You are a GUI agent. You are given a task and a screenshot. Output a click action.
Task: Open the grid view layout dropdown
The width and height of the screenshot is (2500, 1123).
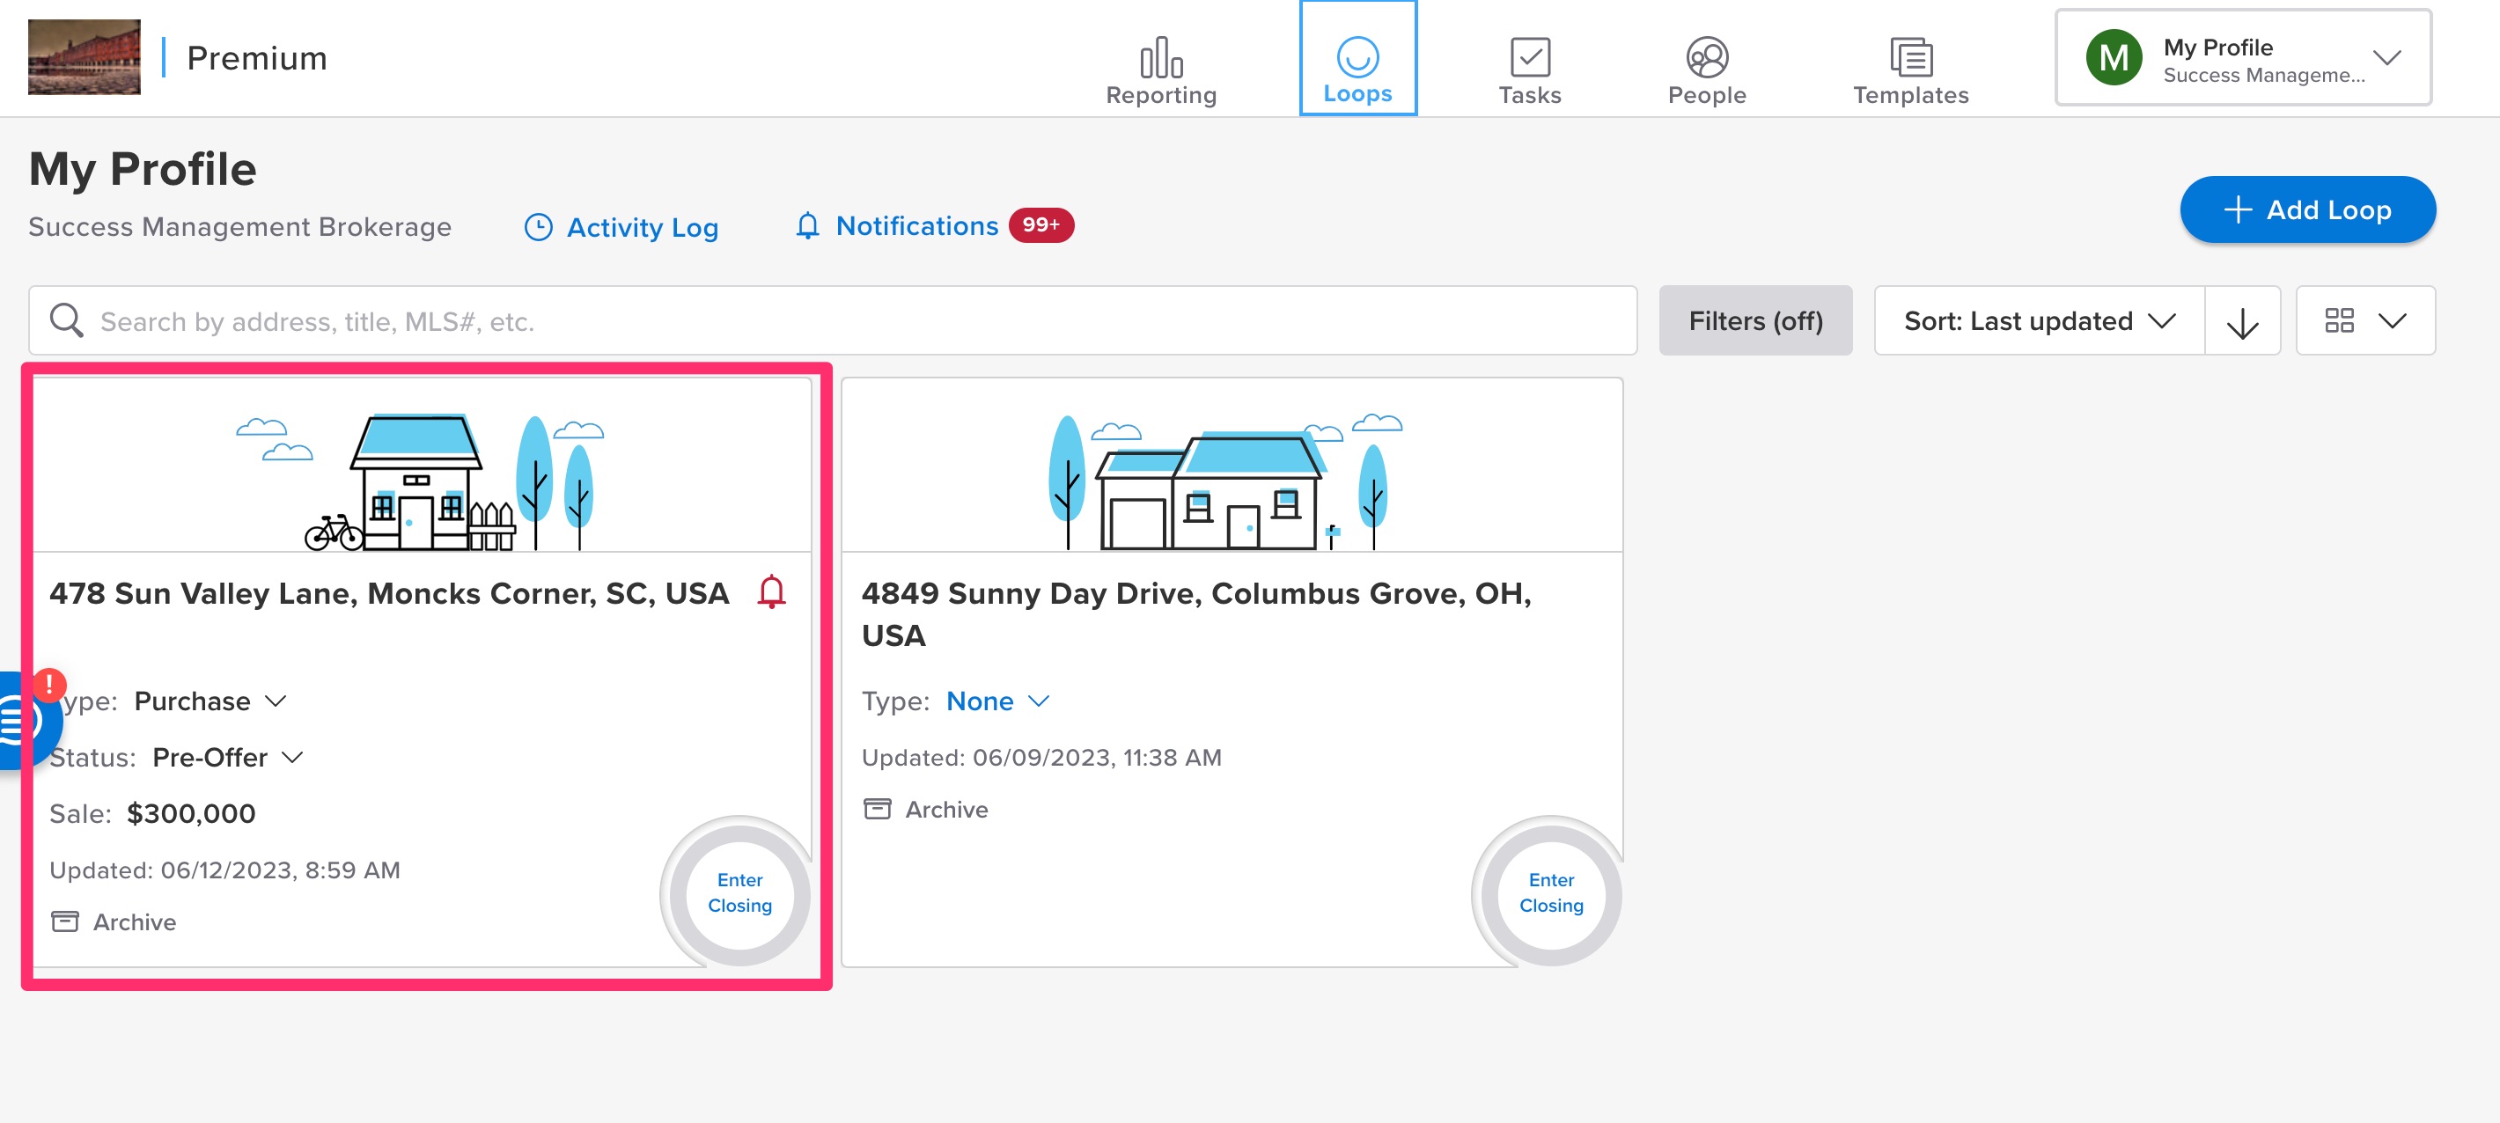(x=2365, y=320)
